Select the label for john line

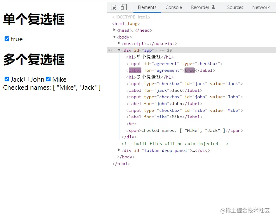tap(164, 104)
